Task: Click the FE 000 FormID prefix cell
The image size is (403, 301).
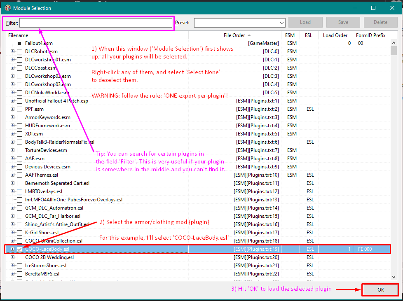Action: [x=365, y=249]
